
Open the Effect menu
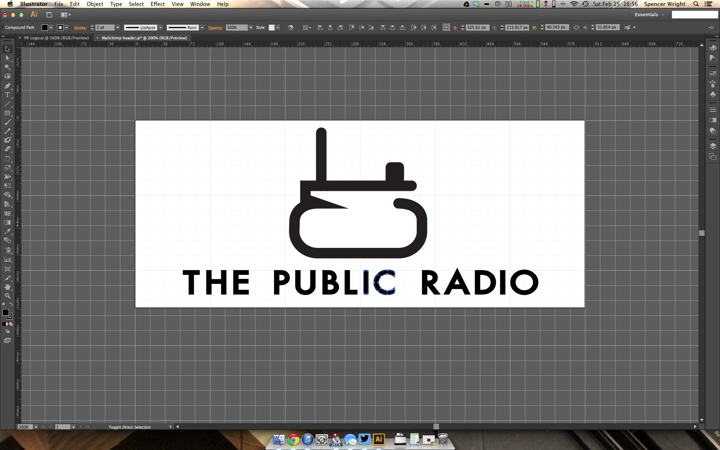click(157, 4)
